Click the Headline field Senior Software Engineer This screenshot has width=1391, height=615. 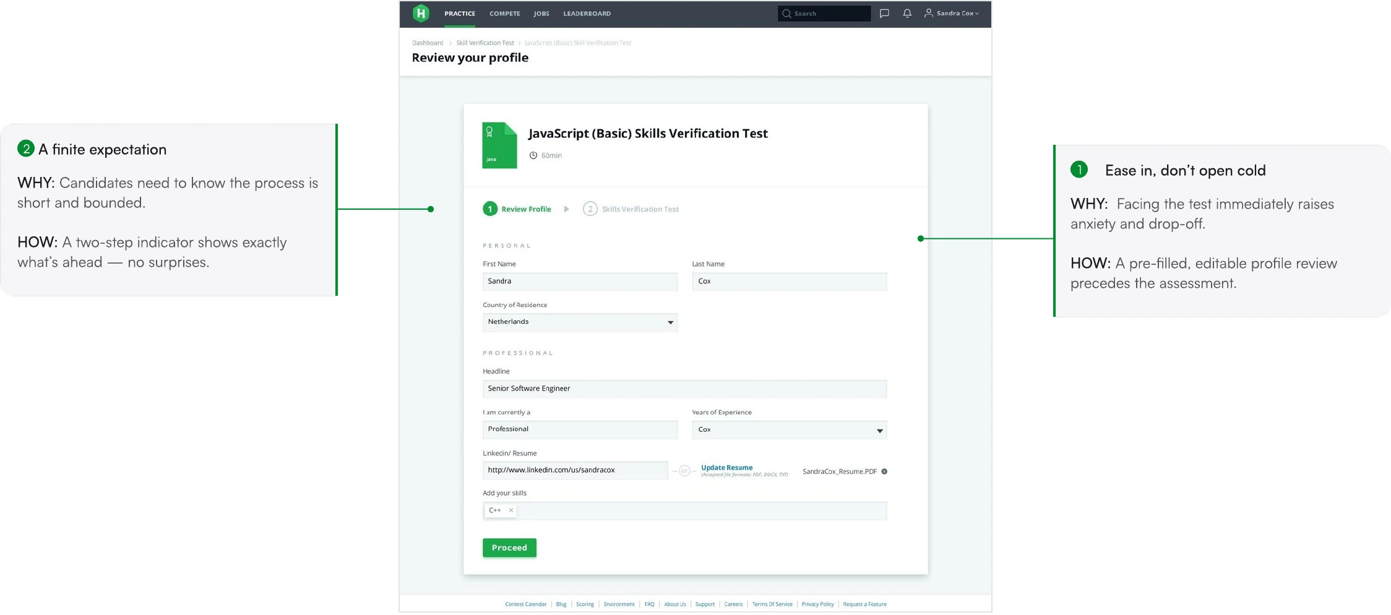[x=684, y=389]
